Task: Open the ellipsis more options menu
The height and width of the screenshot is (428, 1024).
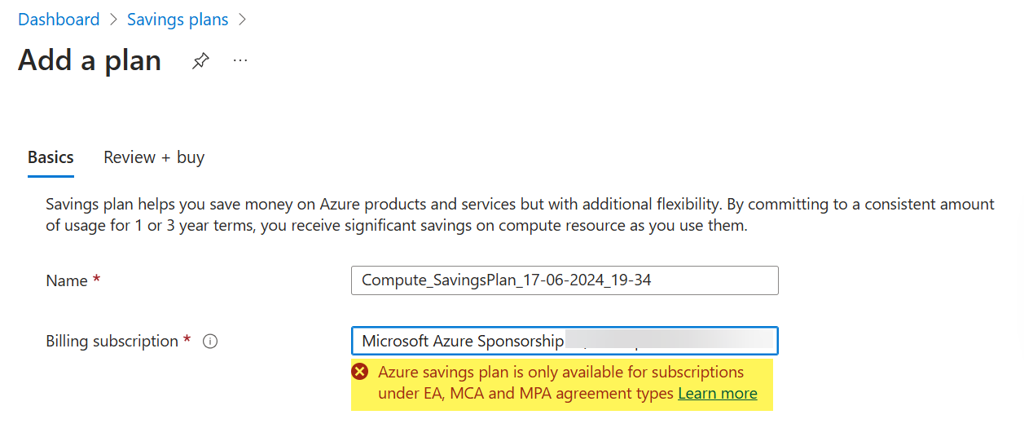Action: 240,60
